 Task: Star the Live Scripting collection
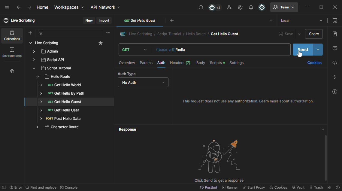(101, 43)
